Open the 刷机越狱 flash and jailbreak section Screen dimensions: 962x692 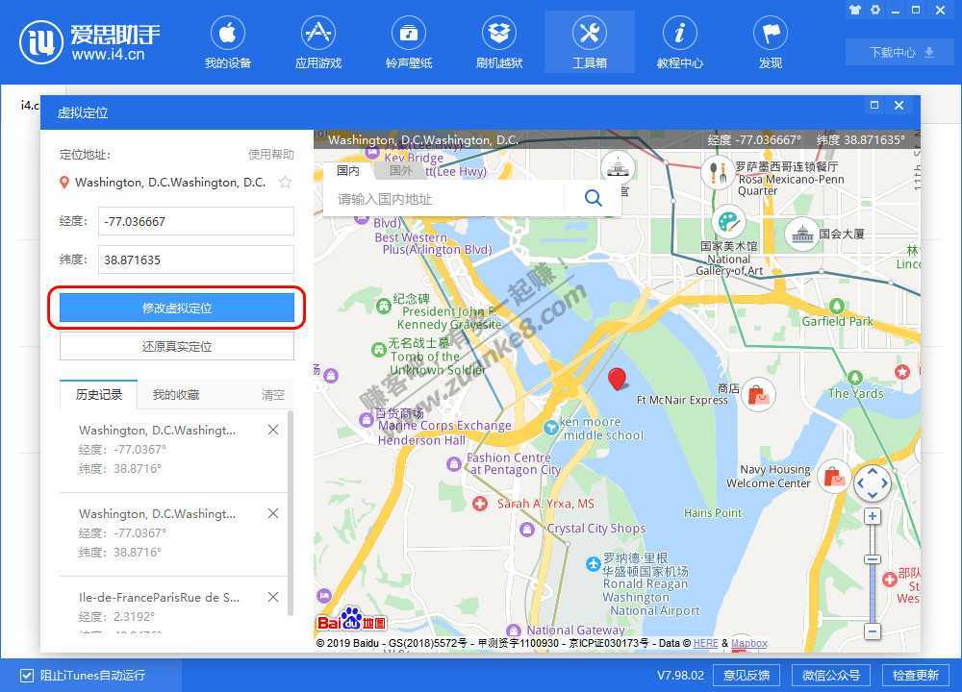click(499, 43)
